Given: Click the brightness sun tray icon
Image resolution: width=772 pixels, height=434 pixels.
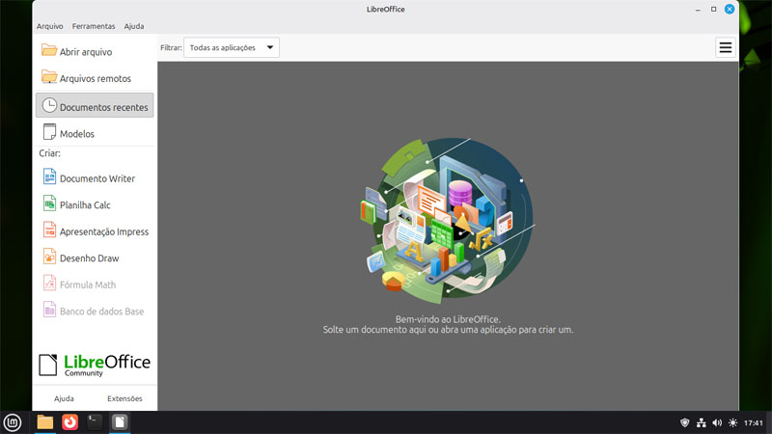Looking at the screenshot, I should click(733, 422).
